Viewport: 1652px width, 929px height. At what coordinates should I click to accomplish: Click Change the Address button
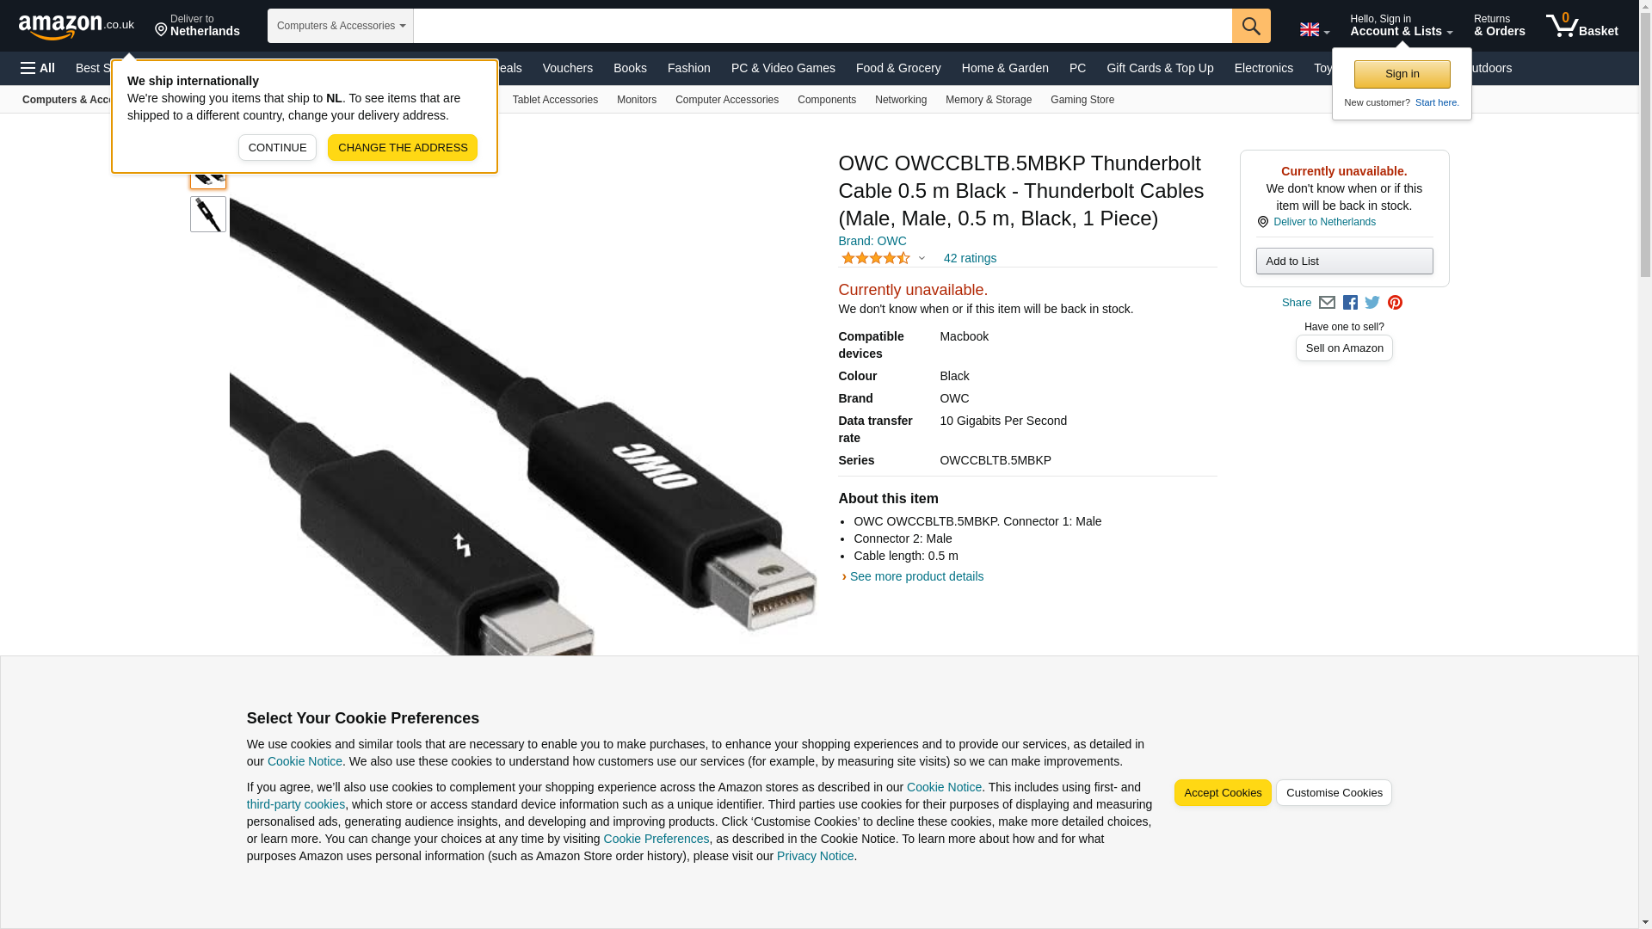[403, 147]
